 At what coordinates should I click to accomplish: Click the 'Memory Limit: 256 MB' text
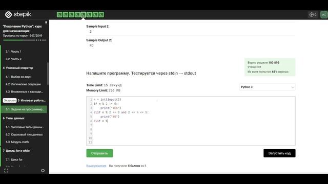[x=104, y=90]
